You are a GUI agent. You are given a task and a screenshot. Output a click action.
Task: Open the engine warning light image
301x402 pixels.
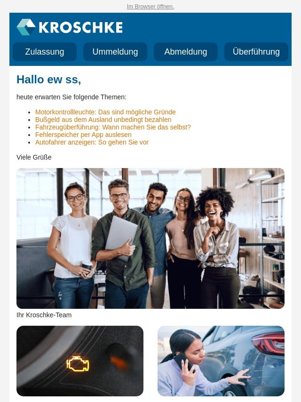[x=80, y=361]
